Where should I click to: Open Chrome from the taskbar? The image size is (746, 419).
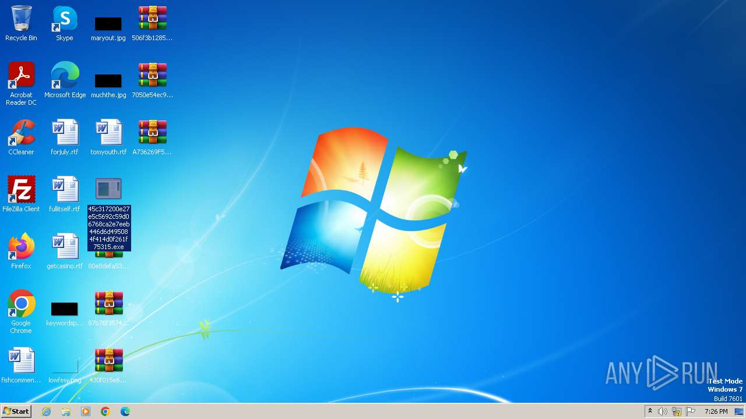(105, 411)
